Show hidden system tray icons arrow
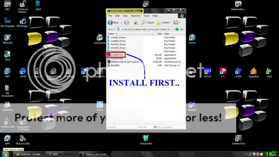Image resolution: width=279 pixels, height=157 pixels. pos(246,154)
